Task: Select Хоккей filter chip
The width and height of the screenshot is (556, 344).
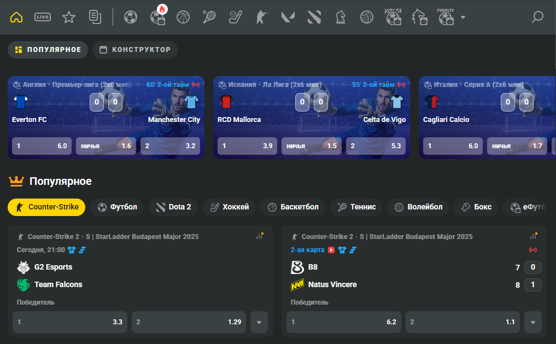Action: (x=229, y=207)
